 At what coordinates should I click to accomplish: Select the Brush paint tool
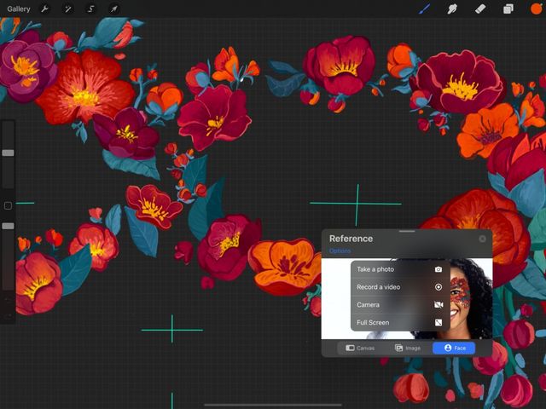tap(425, 9)
